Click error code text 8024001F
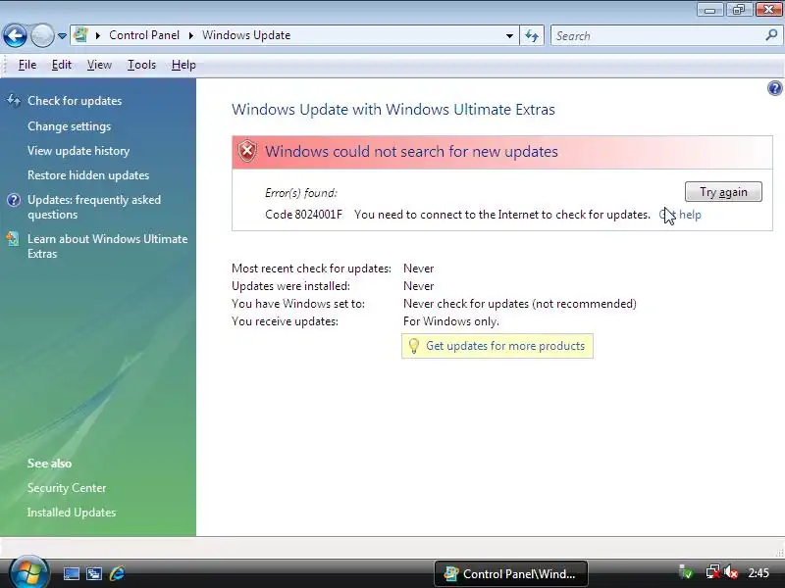 pos(318,215)
